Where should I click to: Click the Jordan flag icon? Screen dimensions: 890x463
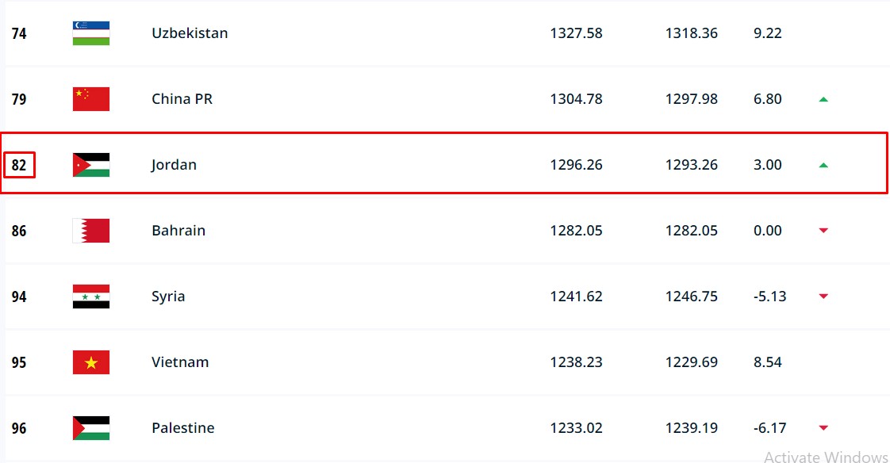(x=91, y=165)
